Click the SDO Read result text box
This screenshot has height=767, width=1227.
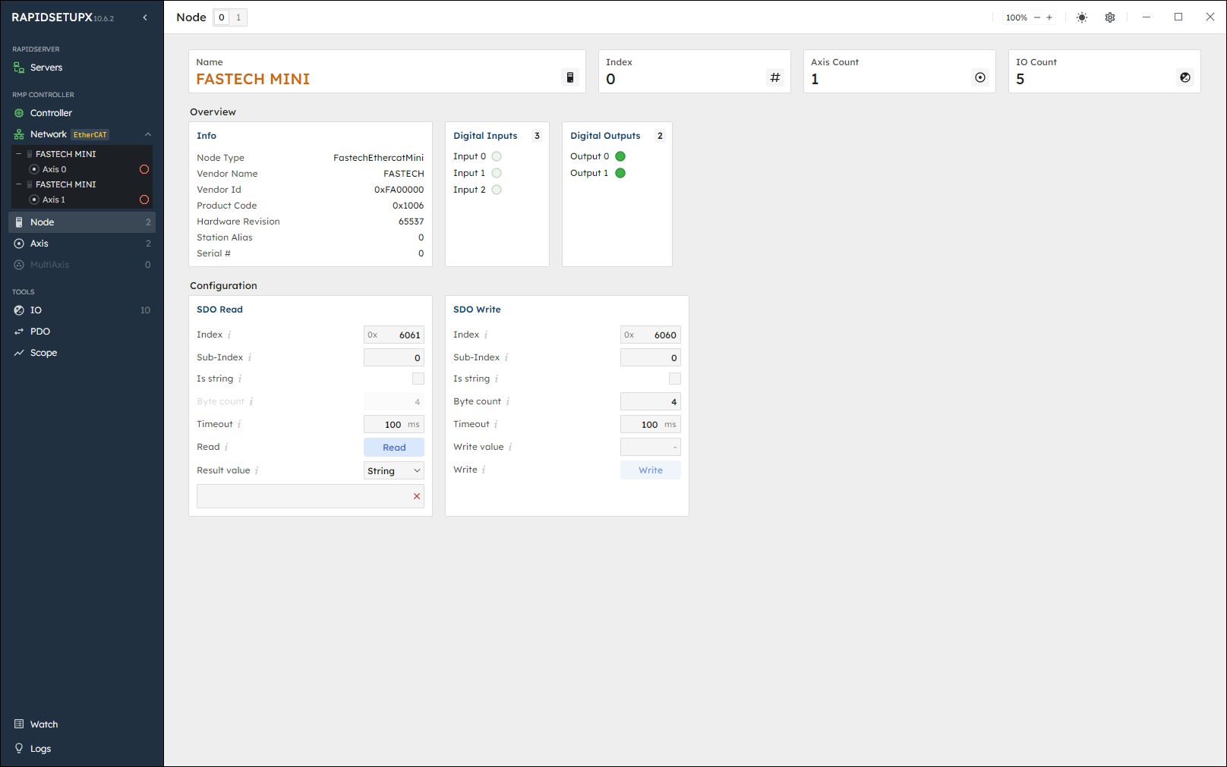pos(311,496)
